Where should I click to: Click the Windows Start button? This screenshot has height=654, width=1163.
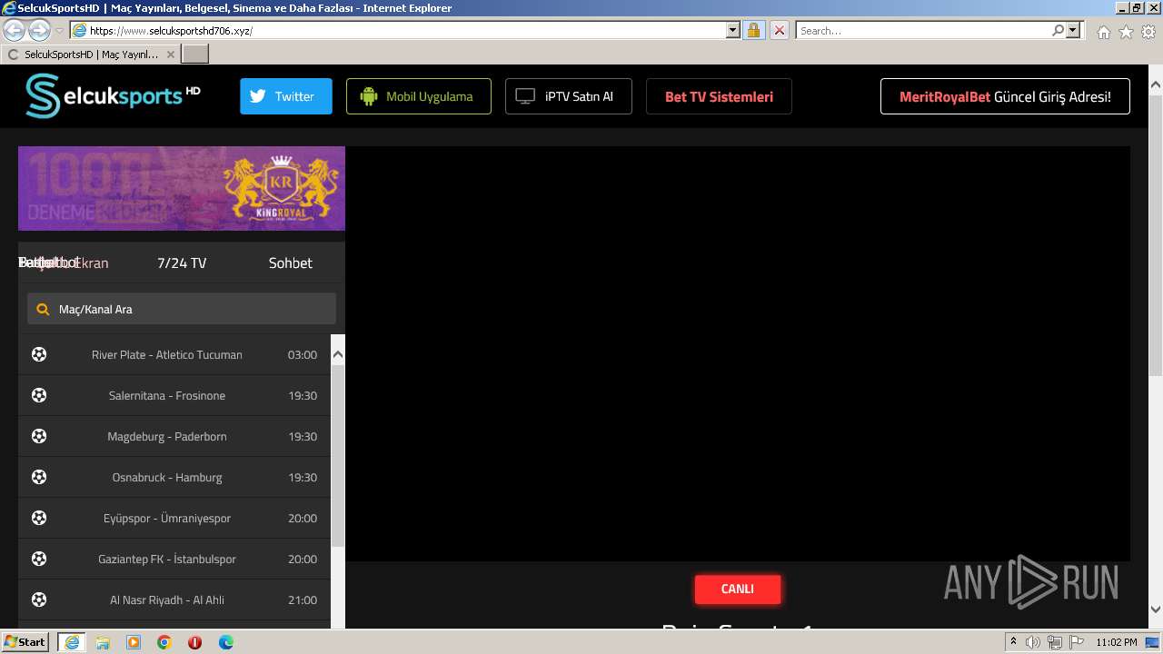(x=25, y=642)
